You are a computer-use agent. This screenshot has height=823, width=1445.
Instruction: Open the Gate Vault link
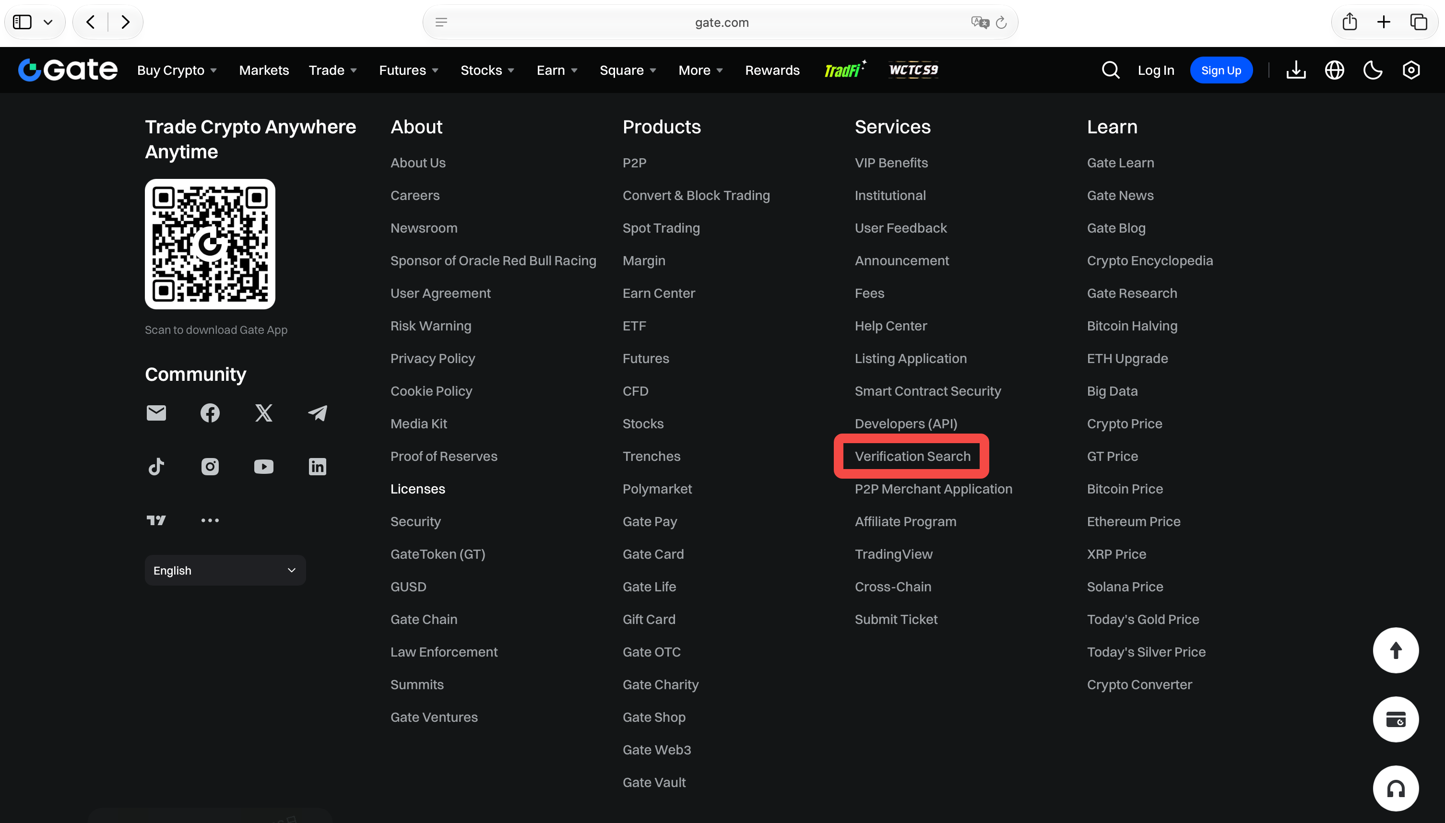pyautogui.click(x=653, y=782)
